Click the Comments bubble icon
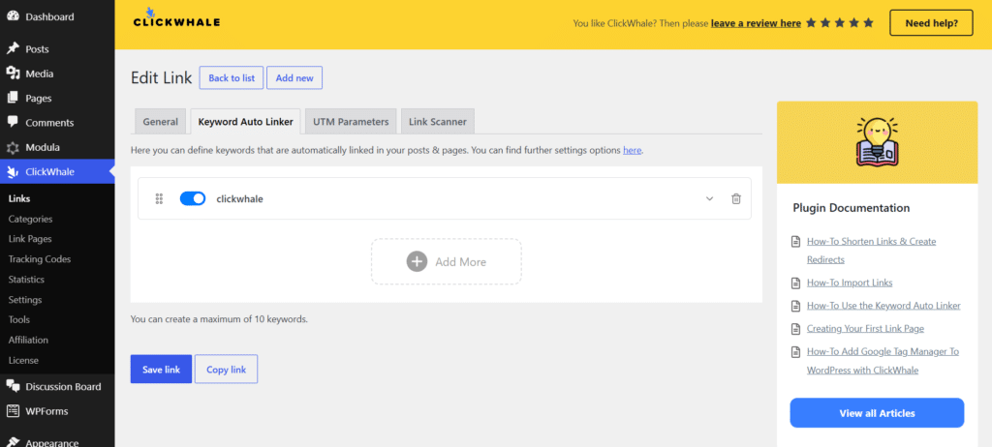Image resolution: width=992 pixels, height=447 pixels. click(x=13, y=122)
